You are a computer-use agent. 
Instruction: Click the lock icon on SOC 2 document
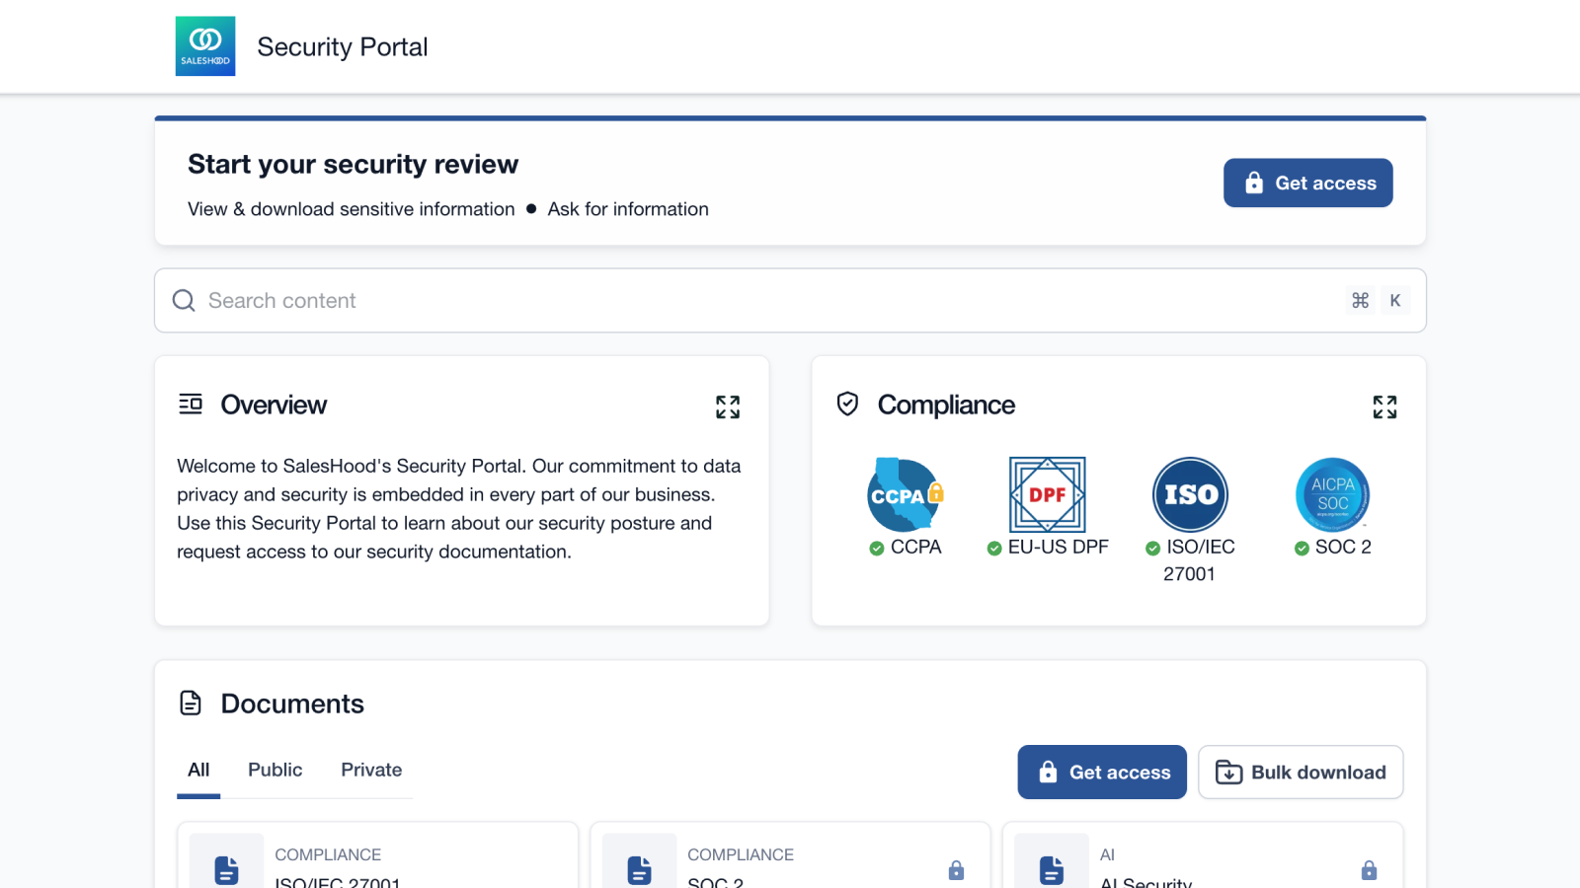tap(956, 869)
